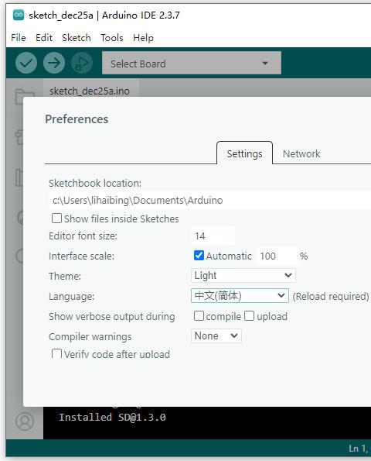This screenshot has height=461, width=371.
Task: Click the Editor font size field
Action: 213,236
